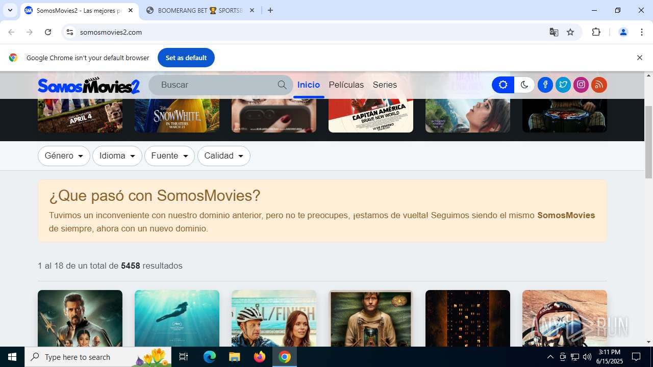Expand the Calidad dropdown

coord(224,156)
